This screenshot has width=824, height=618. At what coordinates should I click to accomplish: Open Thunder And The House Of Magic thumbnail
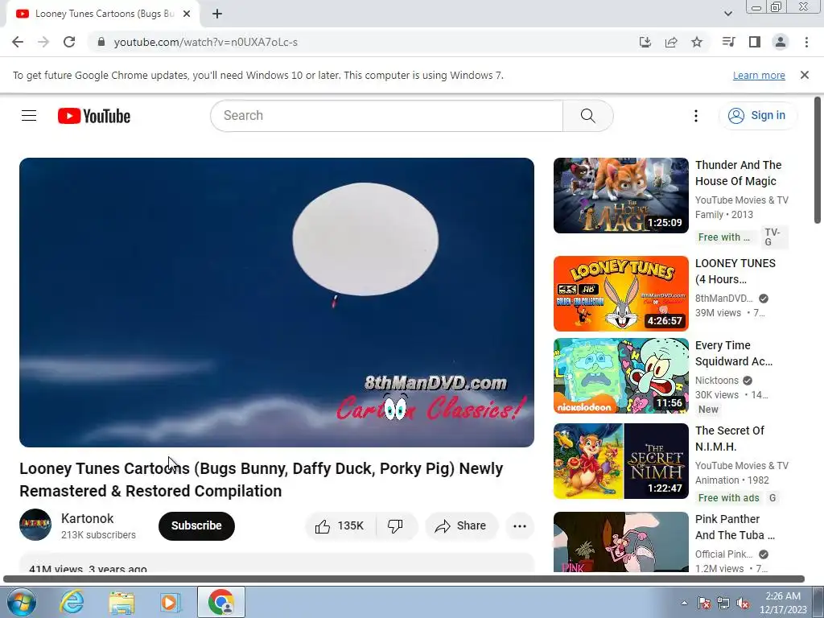click(x=620, y=196)
